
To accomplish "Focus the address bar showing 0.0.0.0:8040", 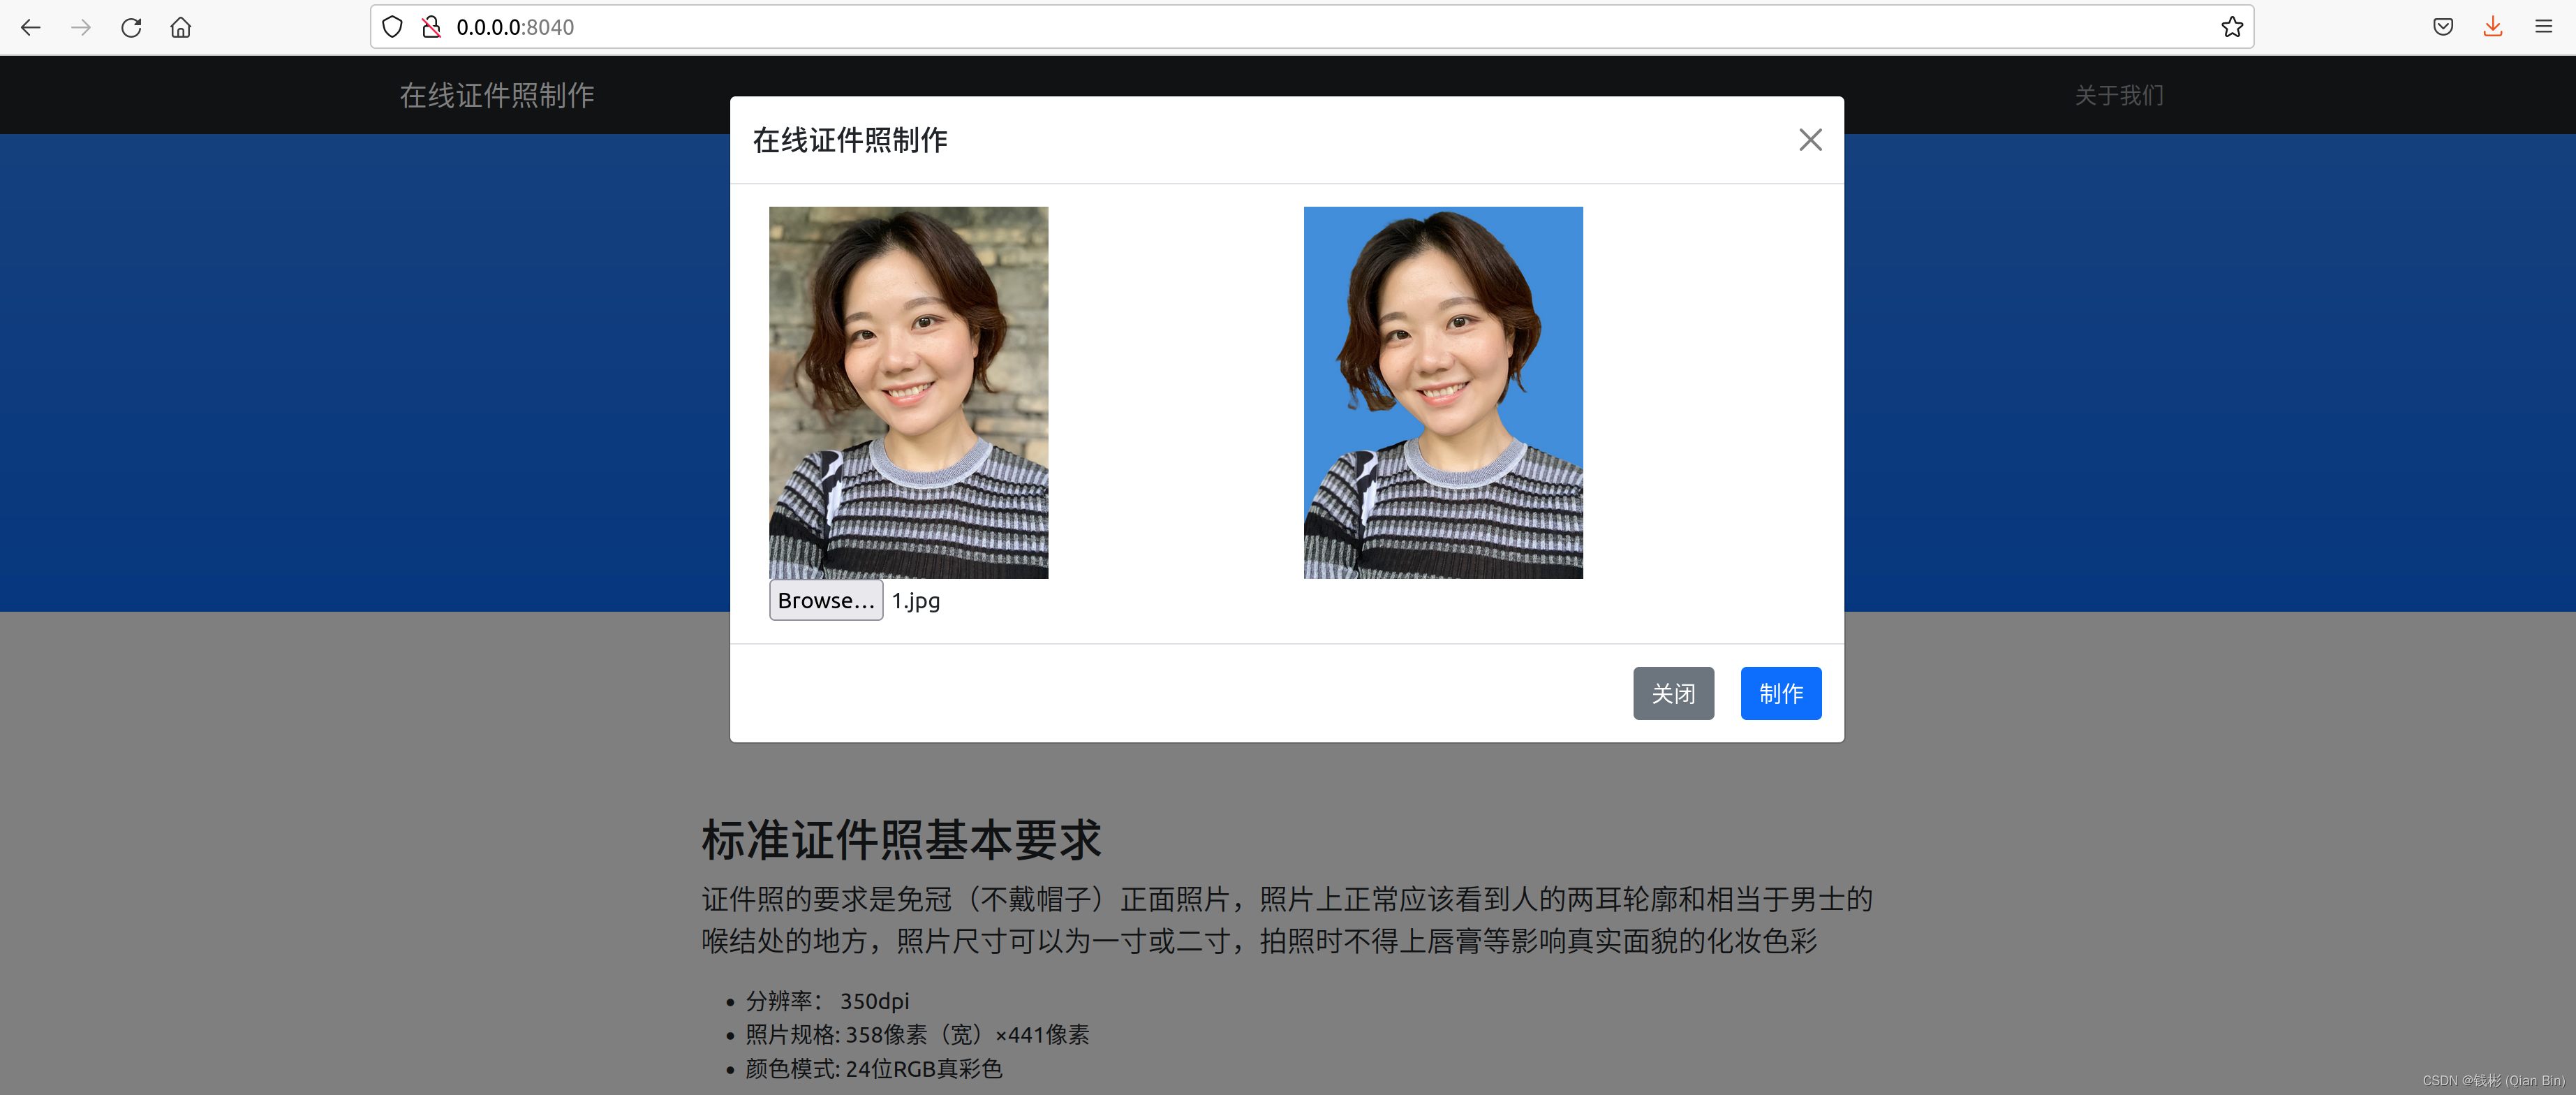I will tap(1300, 27).
